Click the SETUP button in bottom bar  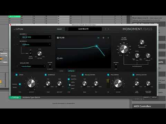pos(154,97)
